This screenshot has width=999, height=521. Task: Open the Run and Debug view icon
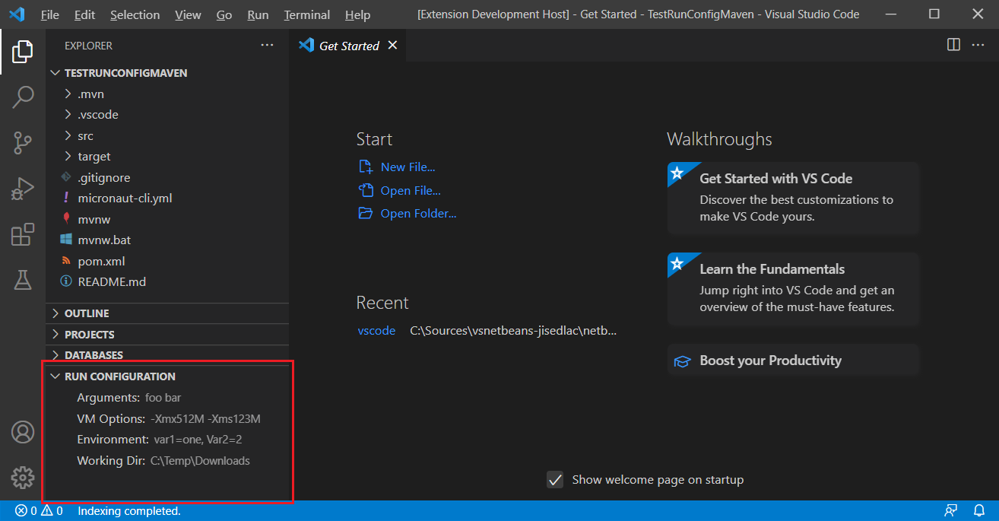tap(23, 188)
